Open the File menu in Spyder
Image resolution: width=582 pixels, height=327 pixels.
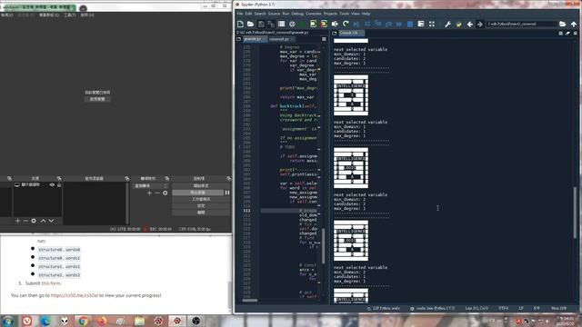[x=240, y=14]
